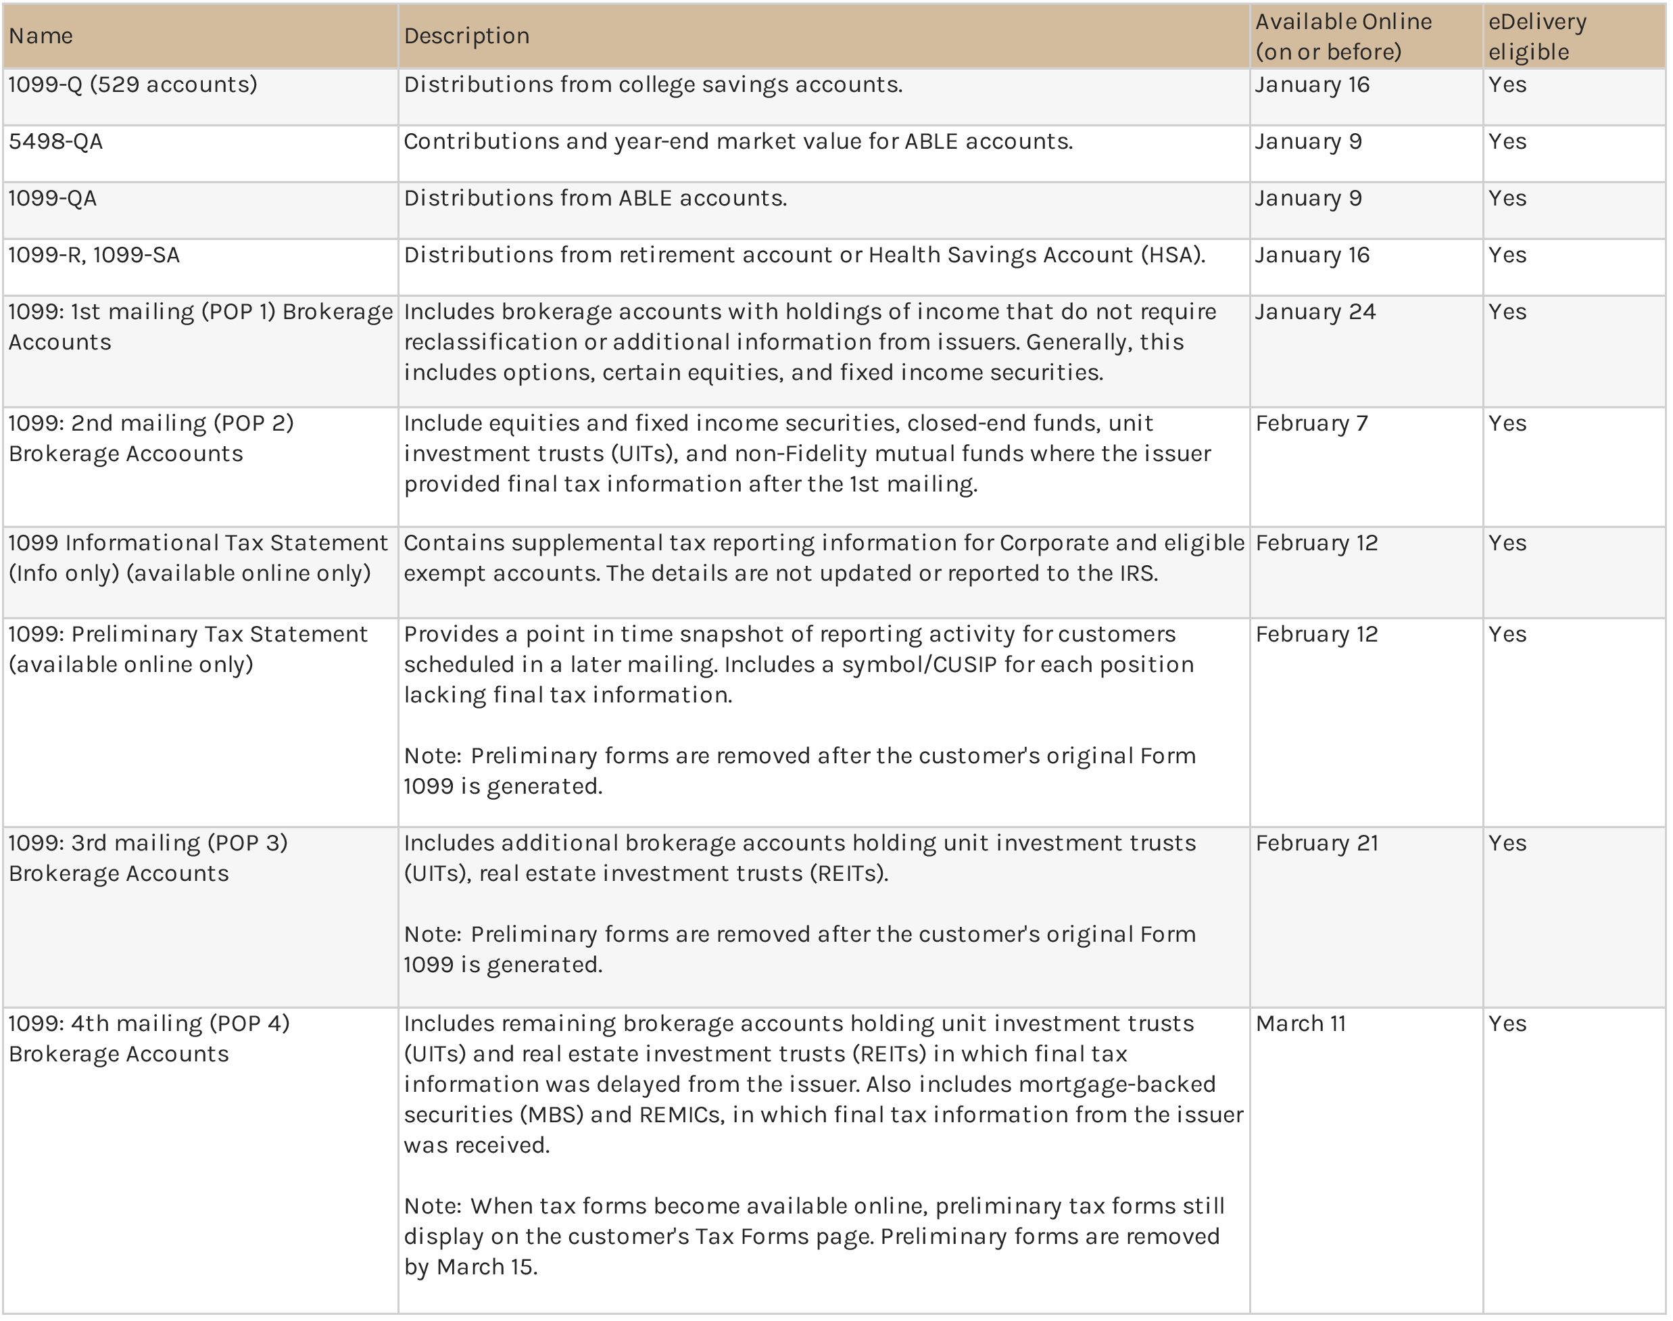
Task: Click description about college savings distributions
Action: click(x=652, y=85)
